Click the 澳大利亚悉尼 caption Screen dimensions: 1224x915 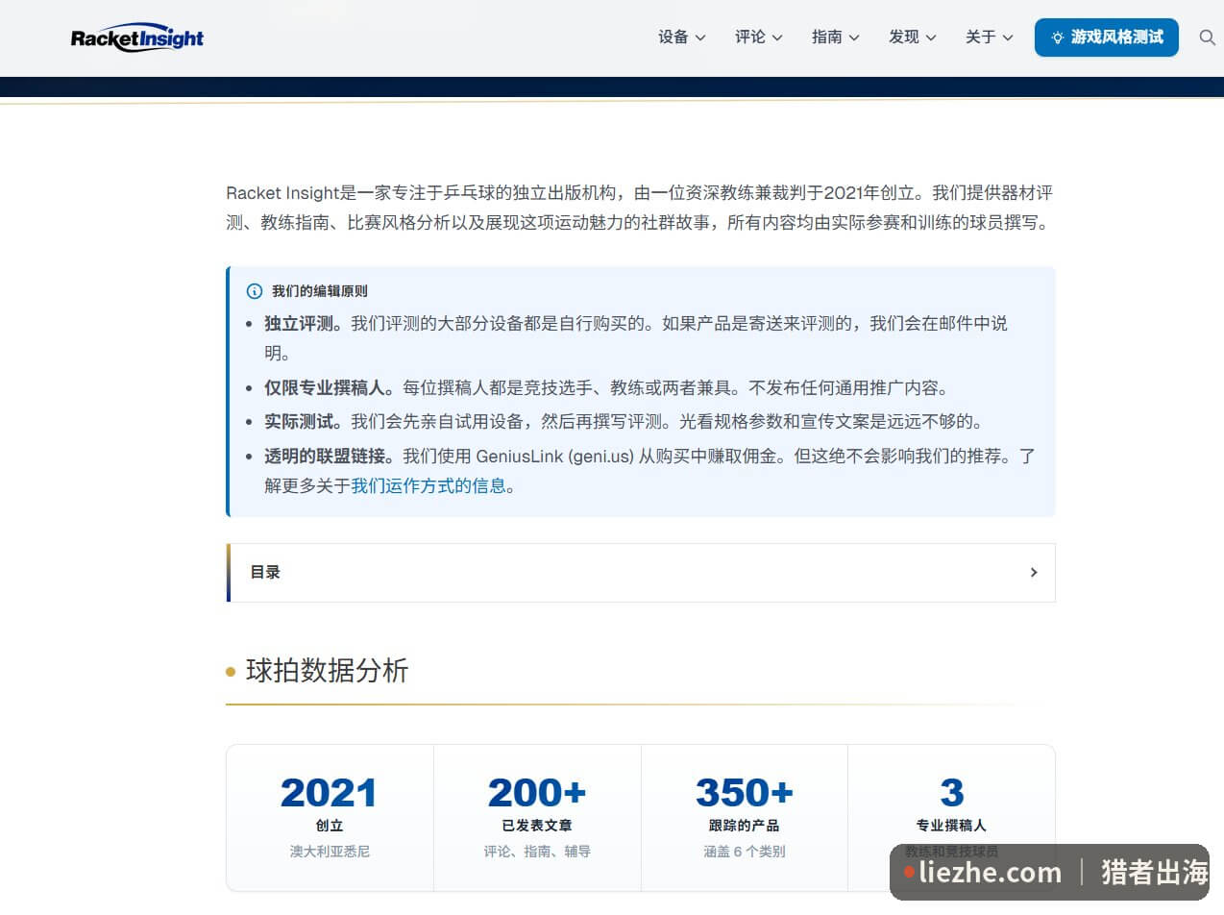[x=330, y=852]
